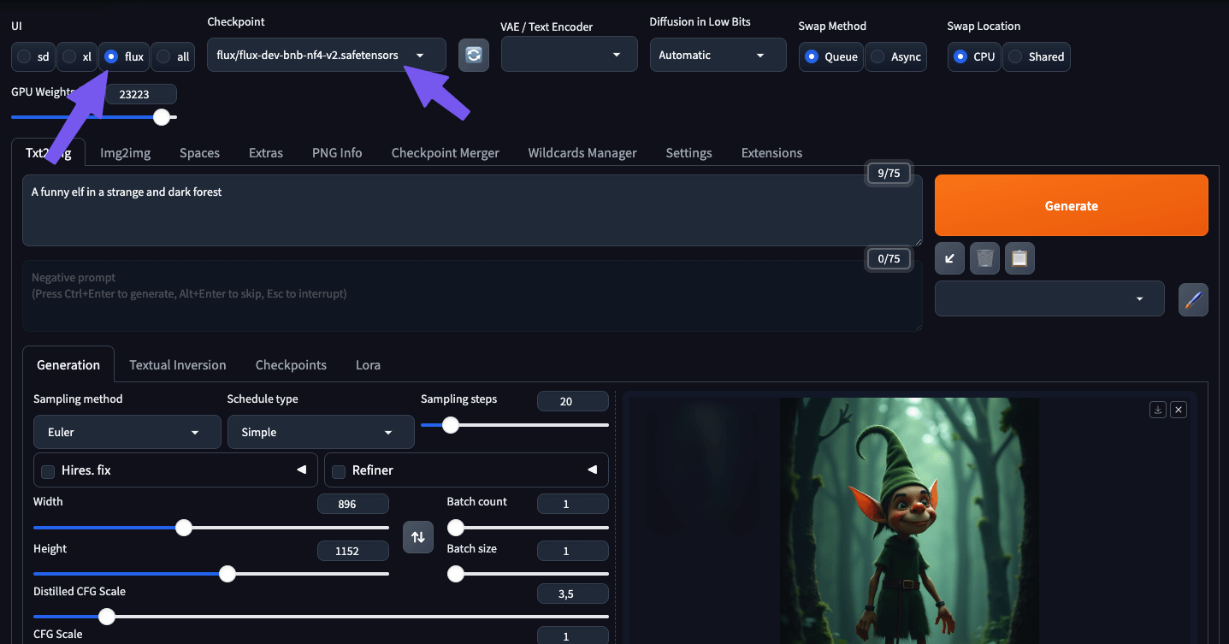Enable the Hires. fix checkbox
1229x644 pixels.
coord(47,470)
